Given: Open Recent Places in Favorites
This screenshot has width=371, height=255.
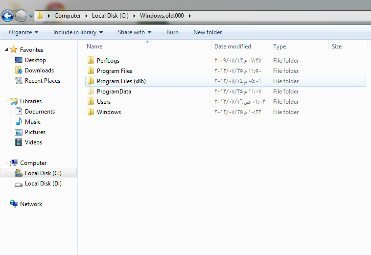Looking at the screenshot, I should [x=43, y=81].
